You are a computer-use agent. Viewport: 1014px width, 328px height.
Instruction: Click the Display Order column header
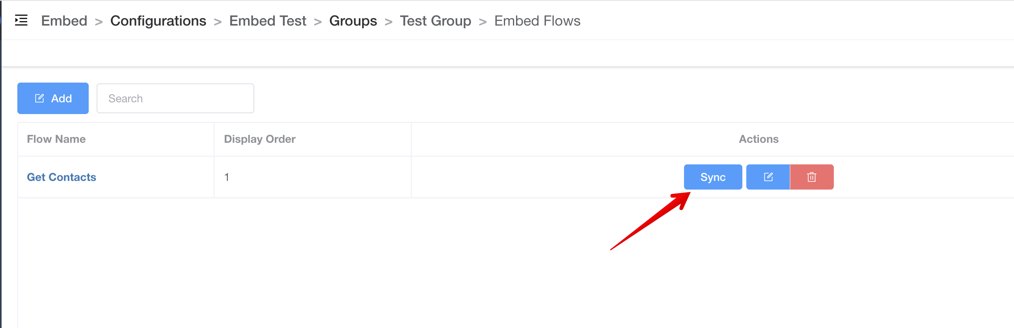click(x=260, y=139)
